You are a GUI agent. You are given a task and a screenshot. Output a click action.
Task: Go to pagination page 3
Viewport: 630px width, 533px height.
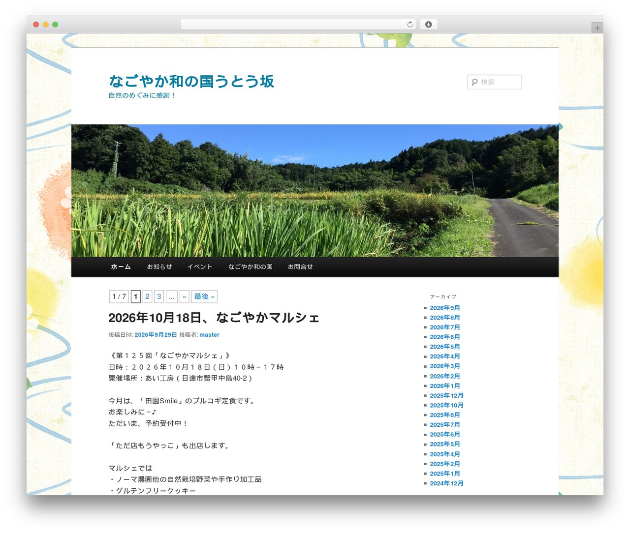coord(159,296)
